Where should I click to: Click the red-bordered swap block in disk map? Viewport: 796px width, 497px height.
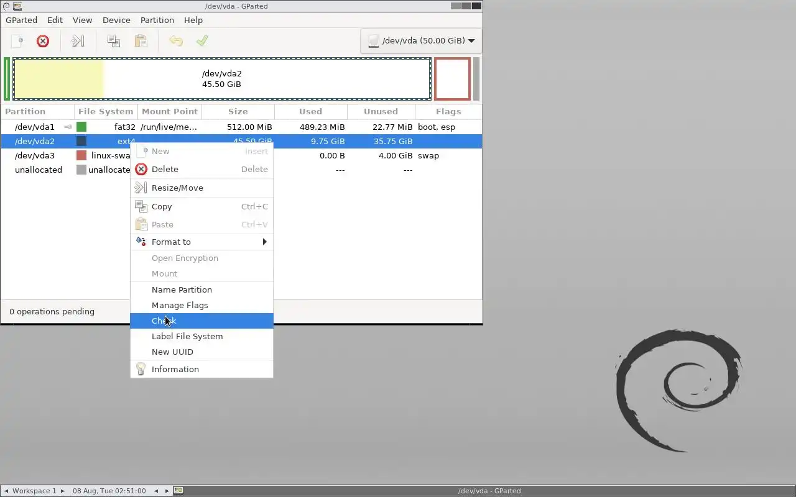pyautogui.click(x=452, y=79)
